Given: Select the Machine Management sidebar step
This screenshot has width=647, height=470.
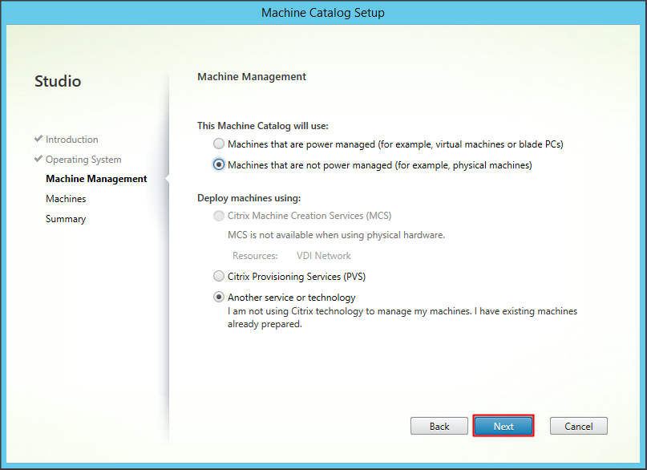Looking at the screenshot, I should coord(96,179).
